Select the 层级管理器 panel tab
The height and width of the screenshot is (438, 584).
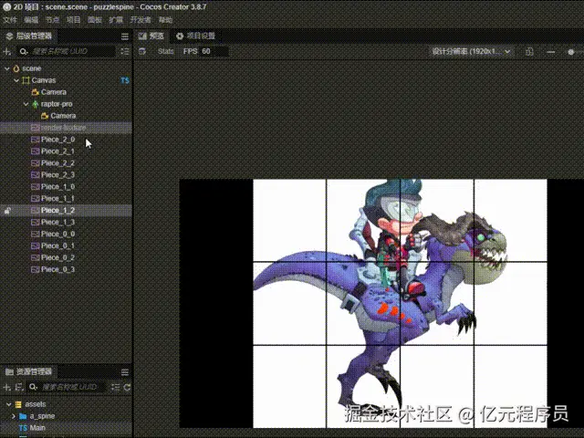coord(29,36)
